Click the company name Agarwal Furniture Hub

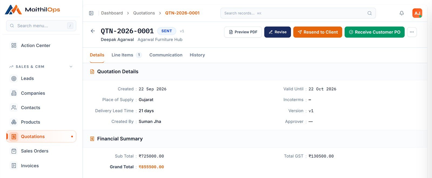(160, 40)
